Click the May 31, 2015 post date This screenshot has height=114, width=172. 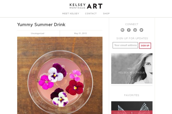tap(80, 33)
